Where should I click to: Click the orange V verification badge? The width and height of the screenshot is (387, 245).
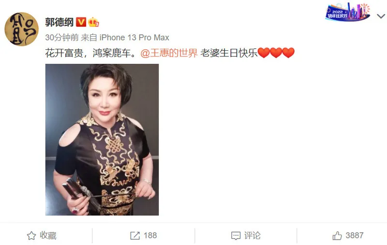click(x=81, y=22)
